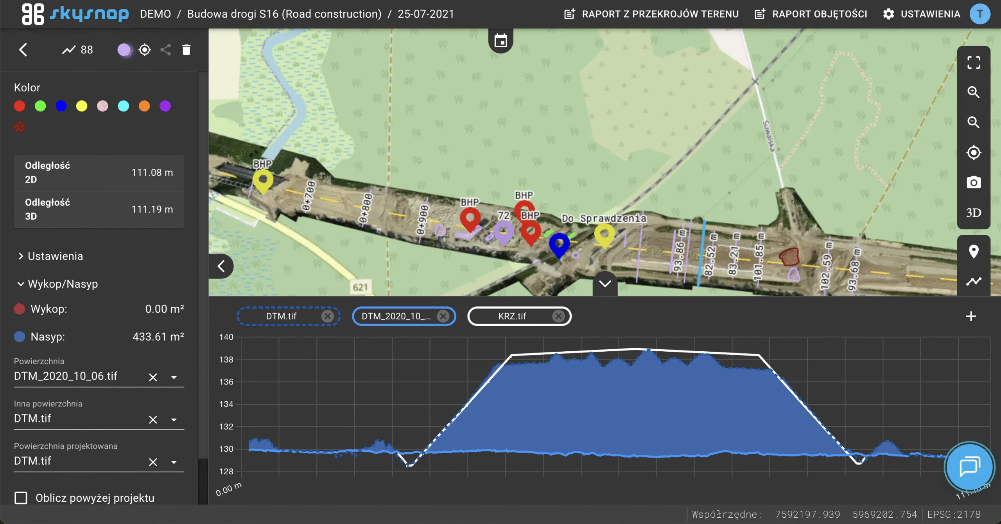Viewport: 1001px width, 524px height.
Task: Open the Powierzchnia DTM_2020_10_06.tif dropdown
Action: 174,377
